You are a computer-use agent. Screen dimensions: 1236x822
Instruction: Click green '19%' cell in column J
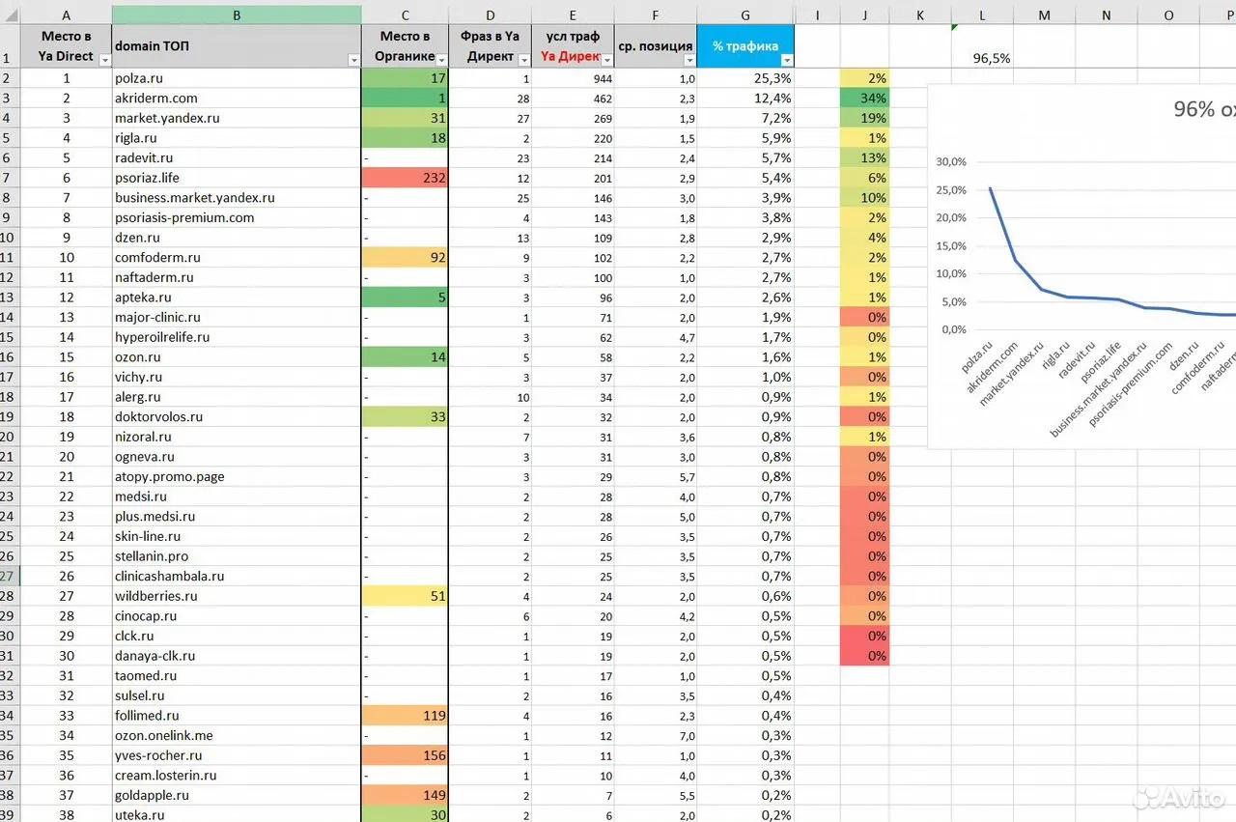point(865,118)
